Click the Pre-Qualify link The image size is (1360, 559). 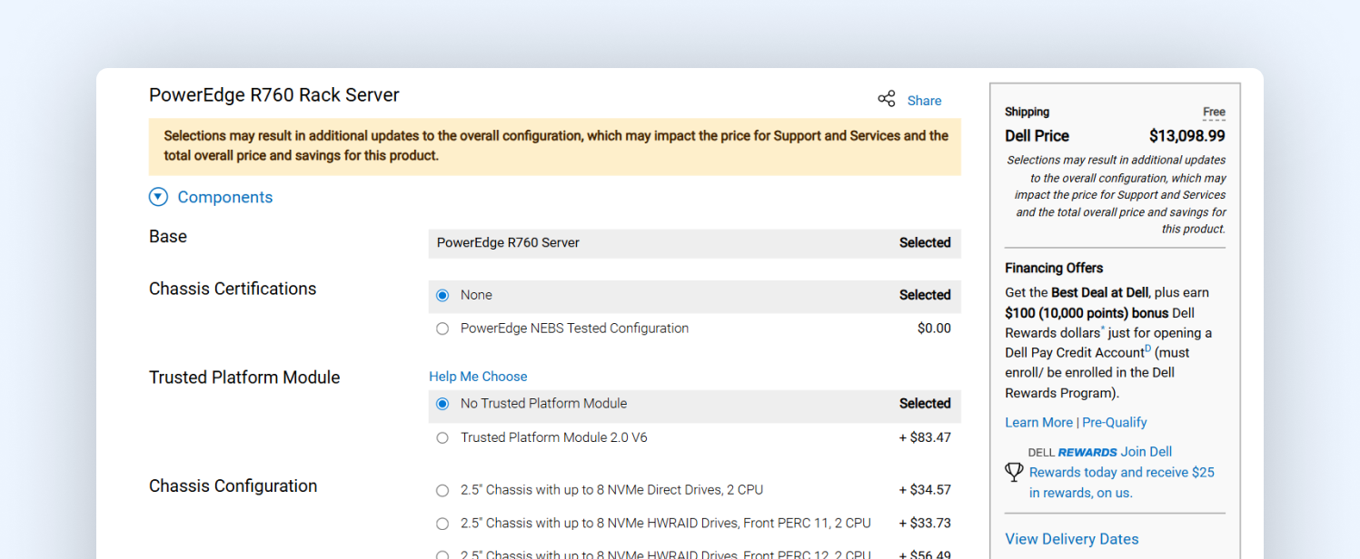(1114, 422)
